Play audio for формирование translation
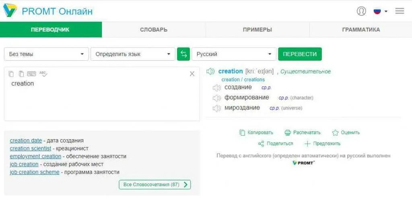Viewport: 412px width, 200px height. coord(216,98)
